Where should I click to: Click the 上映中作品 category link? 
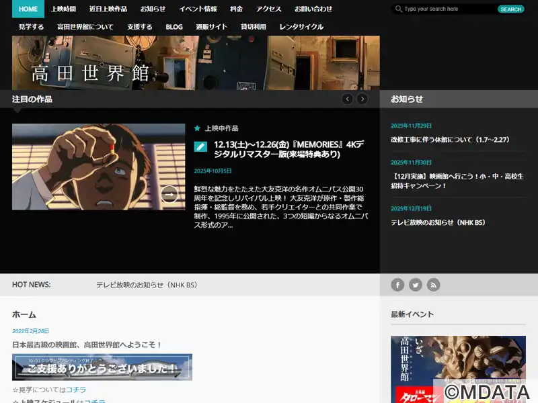pyautogui.click(x=222, y=128)
